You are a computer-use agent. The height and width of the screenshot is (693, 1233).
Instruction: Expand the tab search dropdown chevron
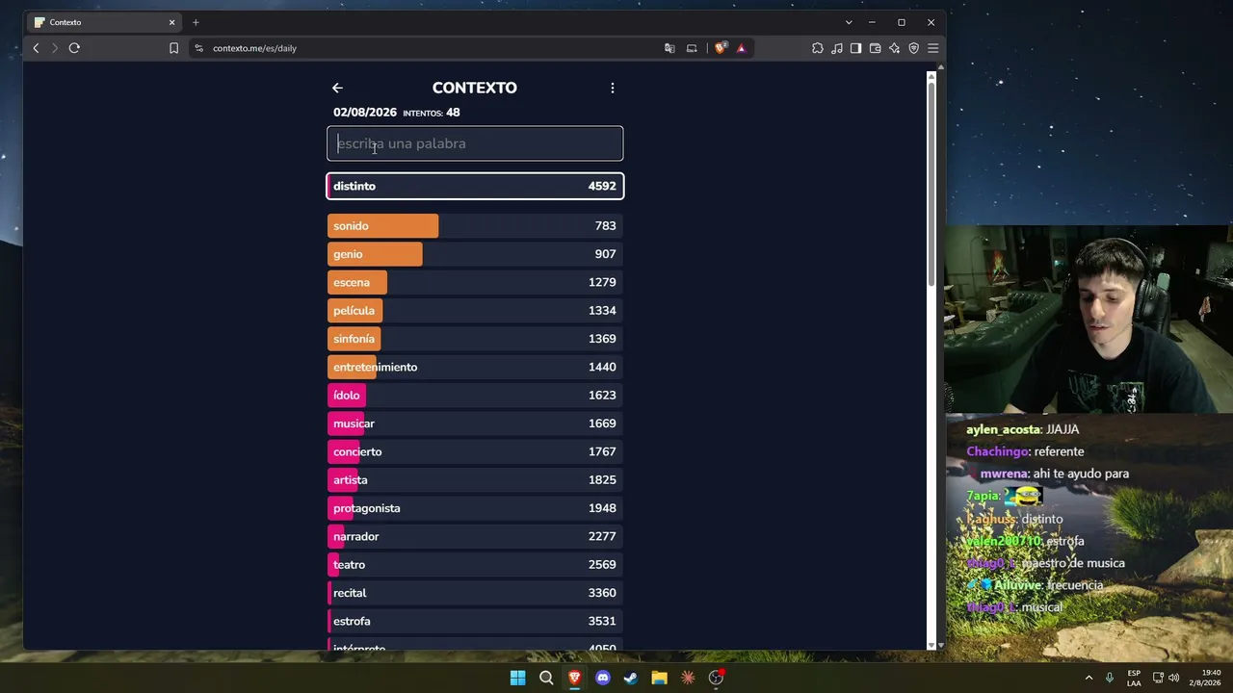[849, 22]
